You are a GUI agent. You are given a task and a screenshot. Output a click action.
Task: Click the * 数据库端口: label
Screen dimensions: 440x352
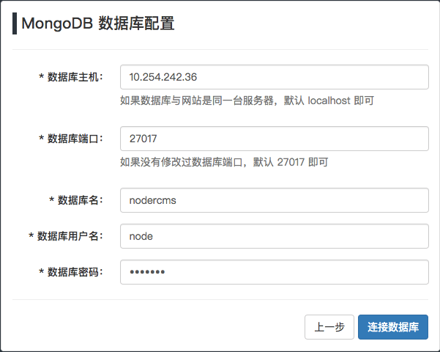[x=71, y=139]
